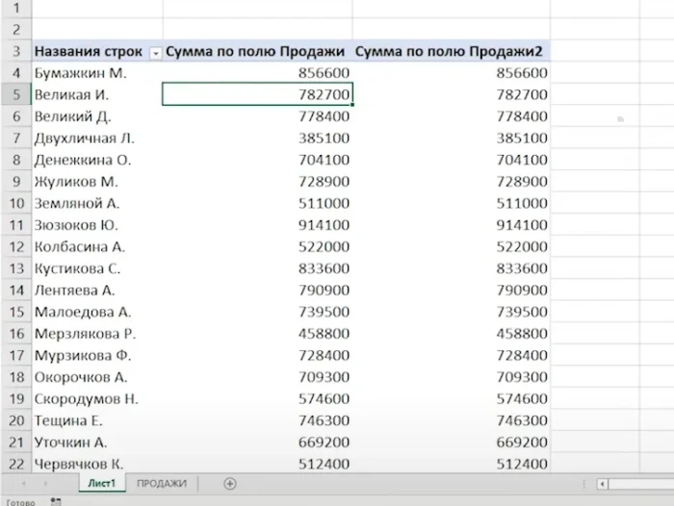Click the Червячков К. name cell

[96, 463]
